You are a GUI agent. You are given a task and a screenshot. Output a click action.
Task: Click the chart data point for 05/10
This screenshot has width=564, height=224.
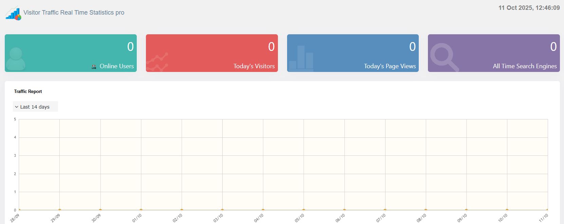point(304,210)
